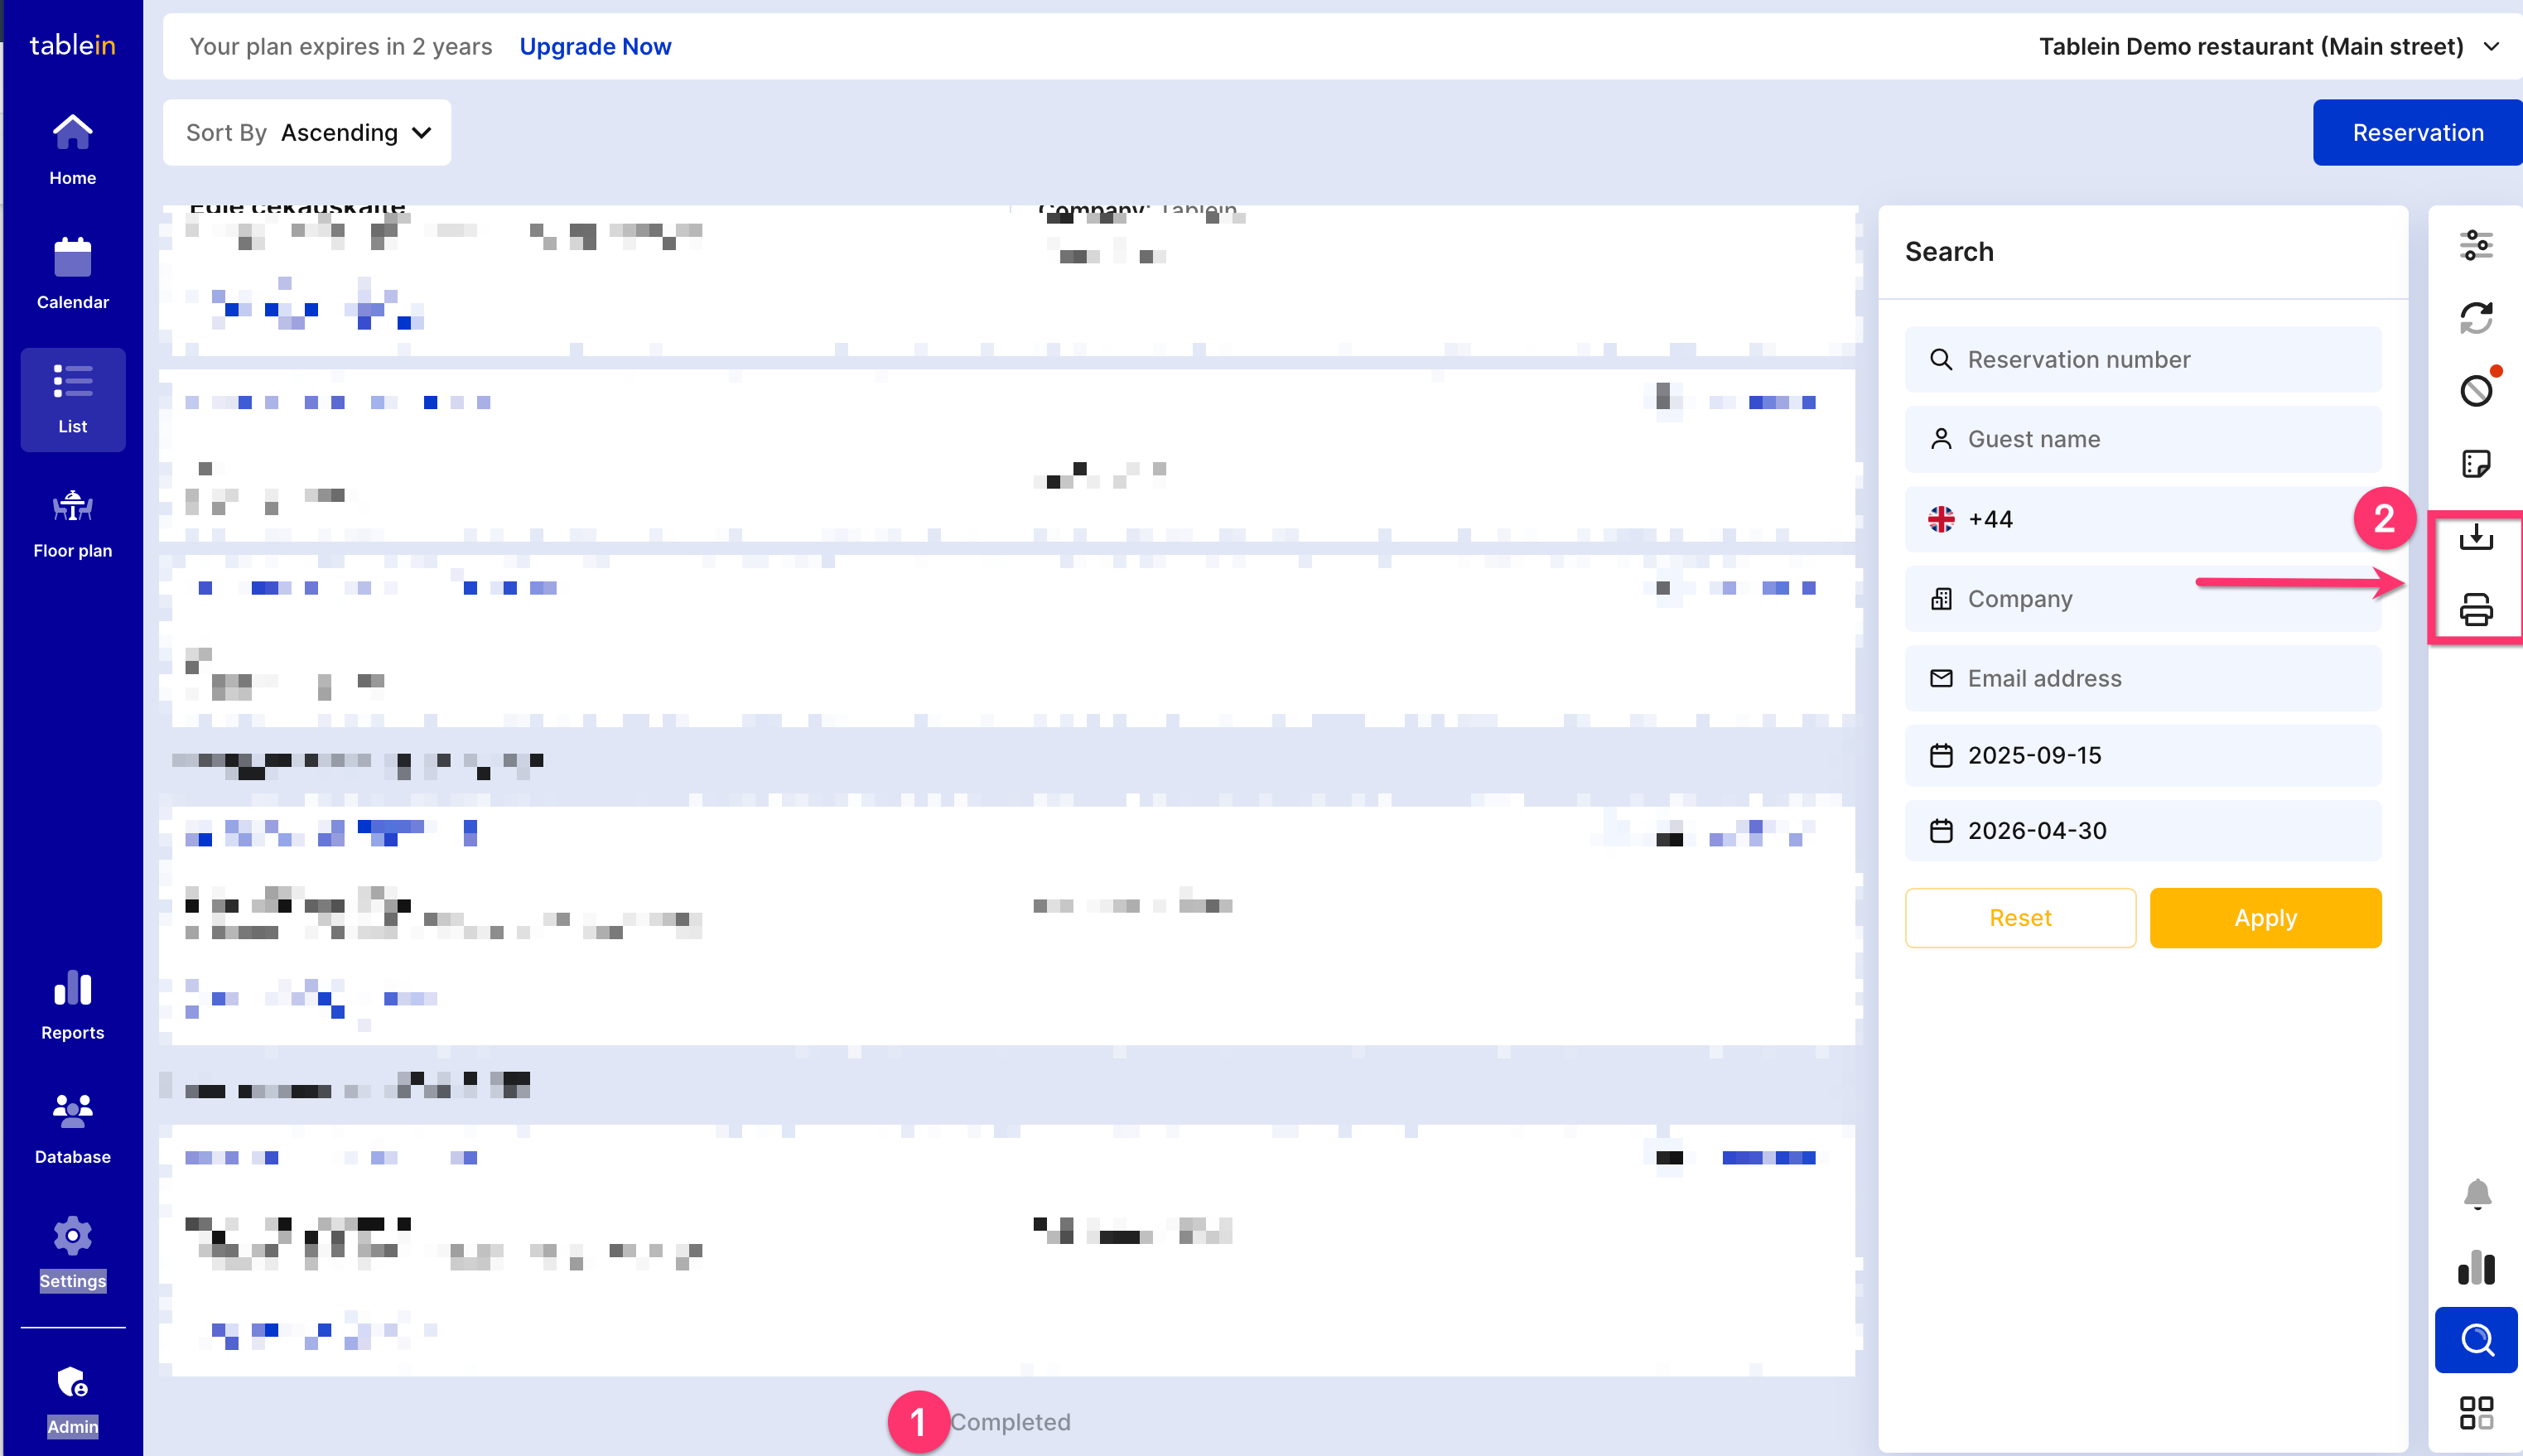2523x1456 pixels.
Task: Click the download export icon
Action: click(2475, 537)
